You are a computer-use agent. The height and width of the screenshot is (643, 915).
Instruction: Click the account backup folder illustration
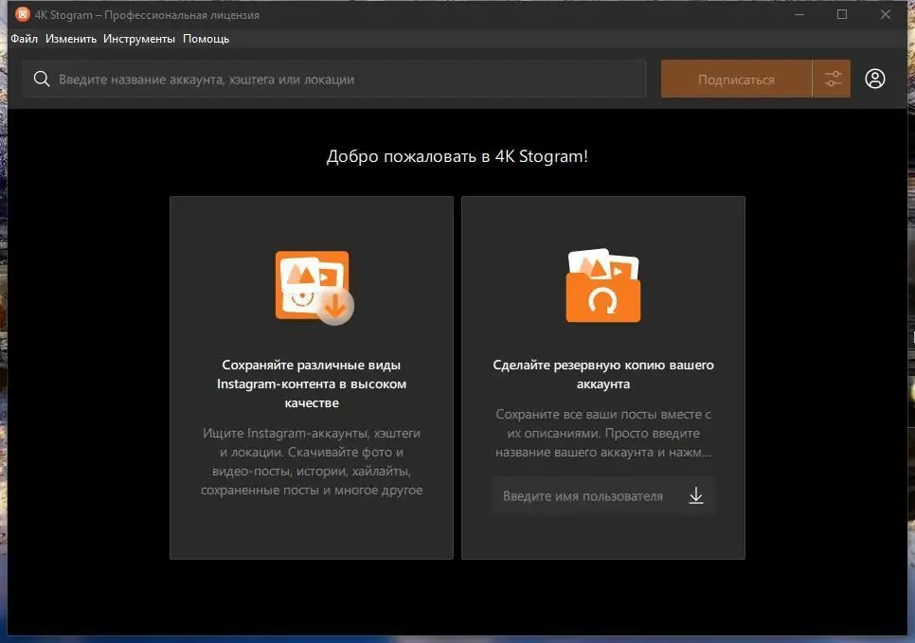[x=602, y=285]
